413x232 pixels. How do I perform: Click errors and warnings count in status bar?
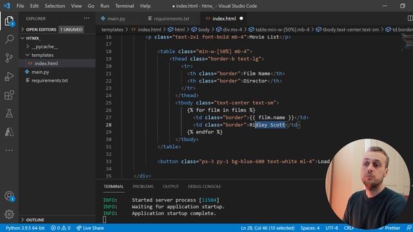(61, 228)
